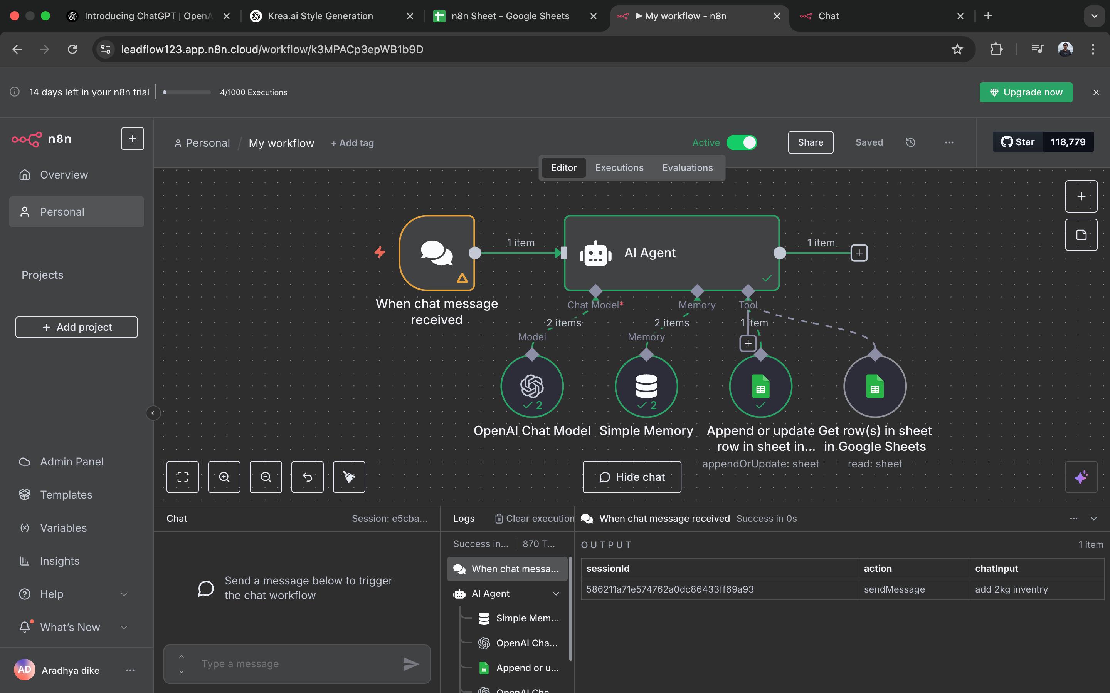1110x693 pixels.
Task: Open the workflow history clock icon
Action: [910, 142]
